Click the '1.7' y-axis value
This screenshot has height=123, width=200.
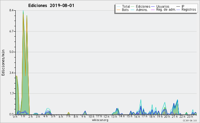[x=11, y=93]
